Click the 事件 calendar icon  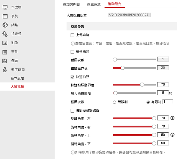click(x=5, y=52)
